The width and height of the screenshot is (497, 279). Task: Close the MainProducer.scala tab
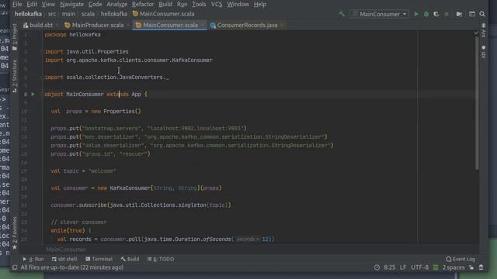click(x=128, y=25)
